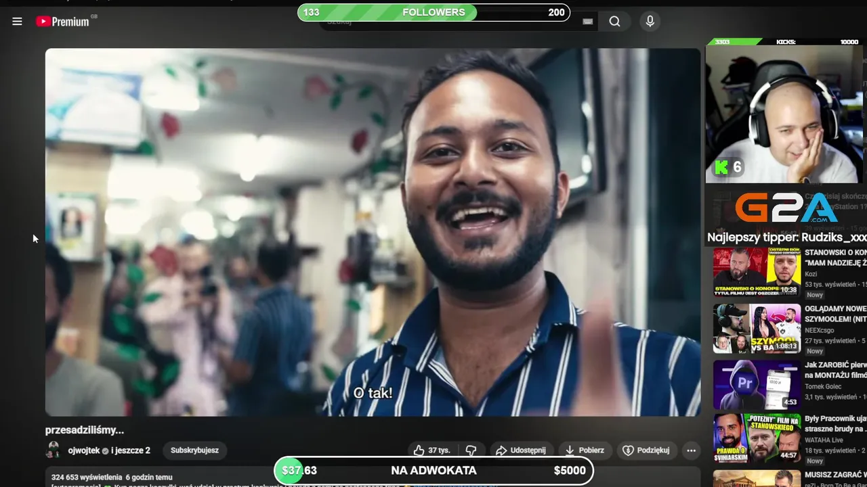867x487 pixels.
Task: Open the ojwojtek channel name link
Action: pyautogui.click(x=84, y=450)
